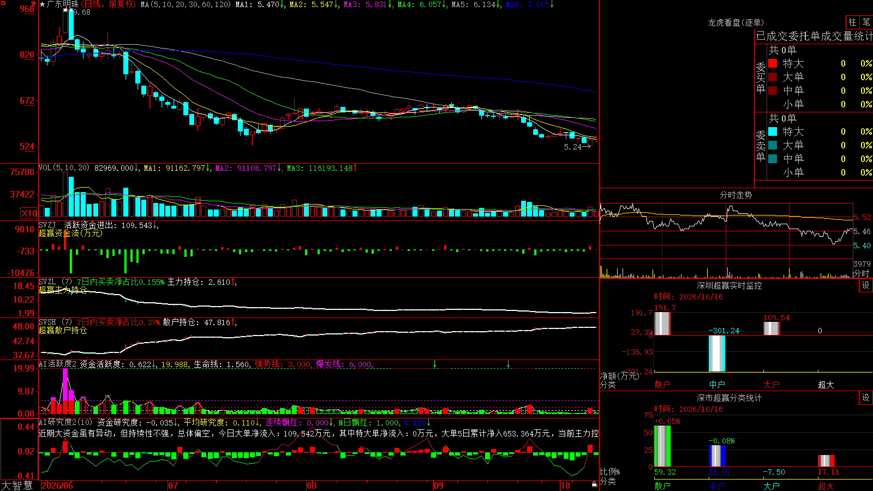Click the cyan 特大 sell order swatch

(x=773, y=131)
